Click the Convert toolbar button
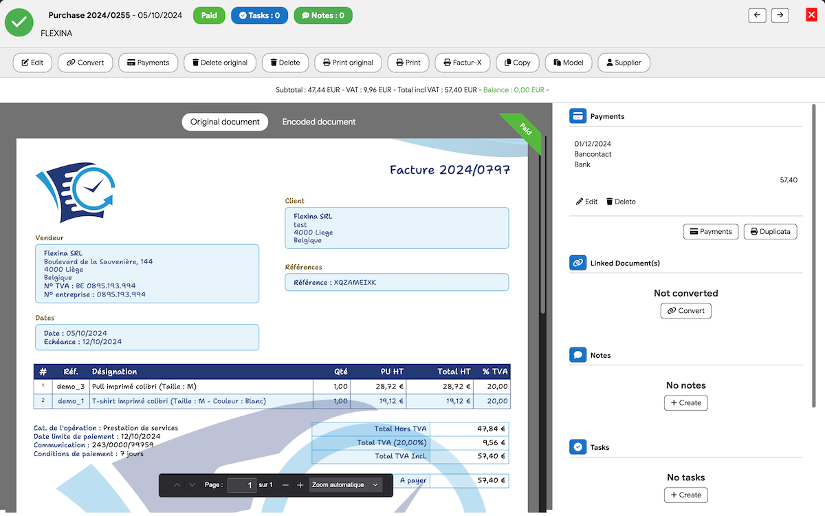This screenshot has width=825, height=516. pos(85,63)
